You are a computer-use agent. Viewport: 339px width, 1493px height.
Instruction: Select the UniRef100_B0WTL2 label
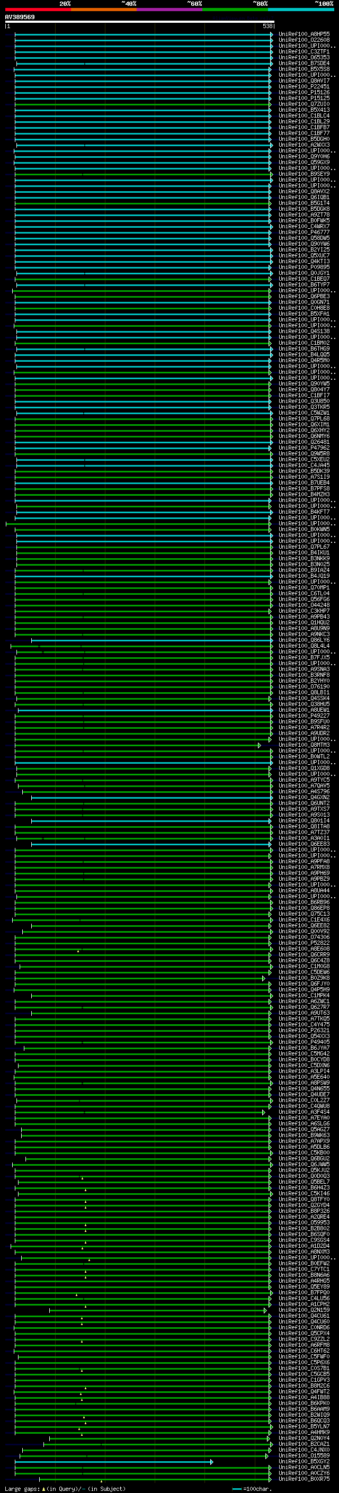point(304,756)
